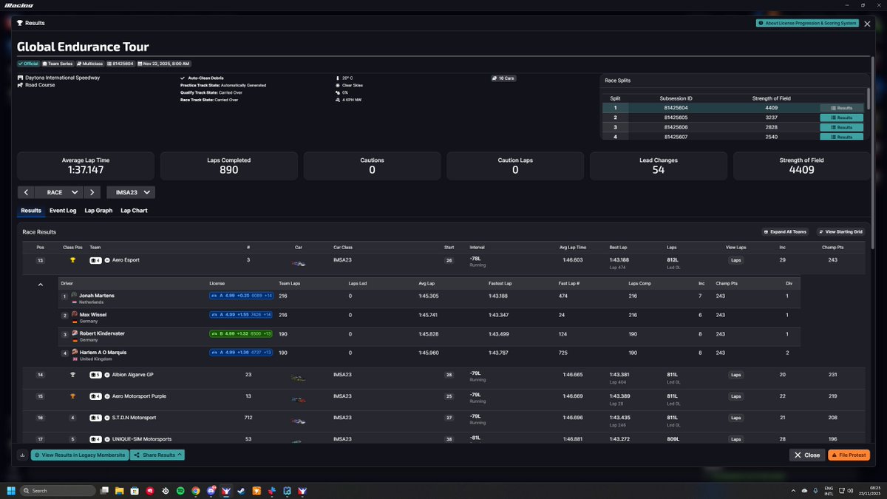Click Average Lap Time 1:37.147 card
The image size is (887, 499).
(86, 166)
